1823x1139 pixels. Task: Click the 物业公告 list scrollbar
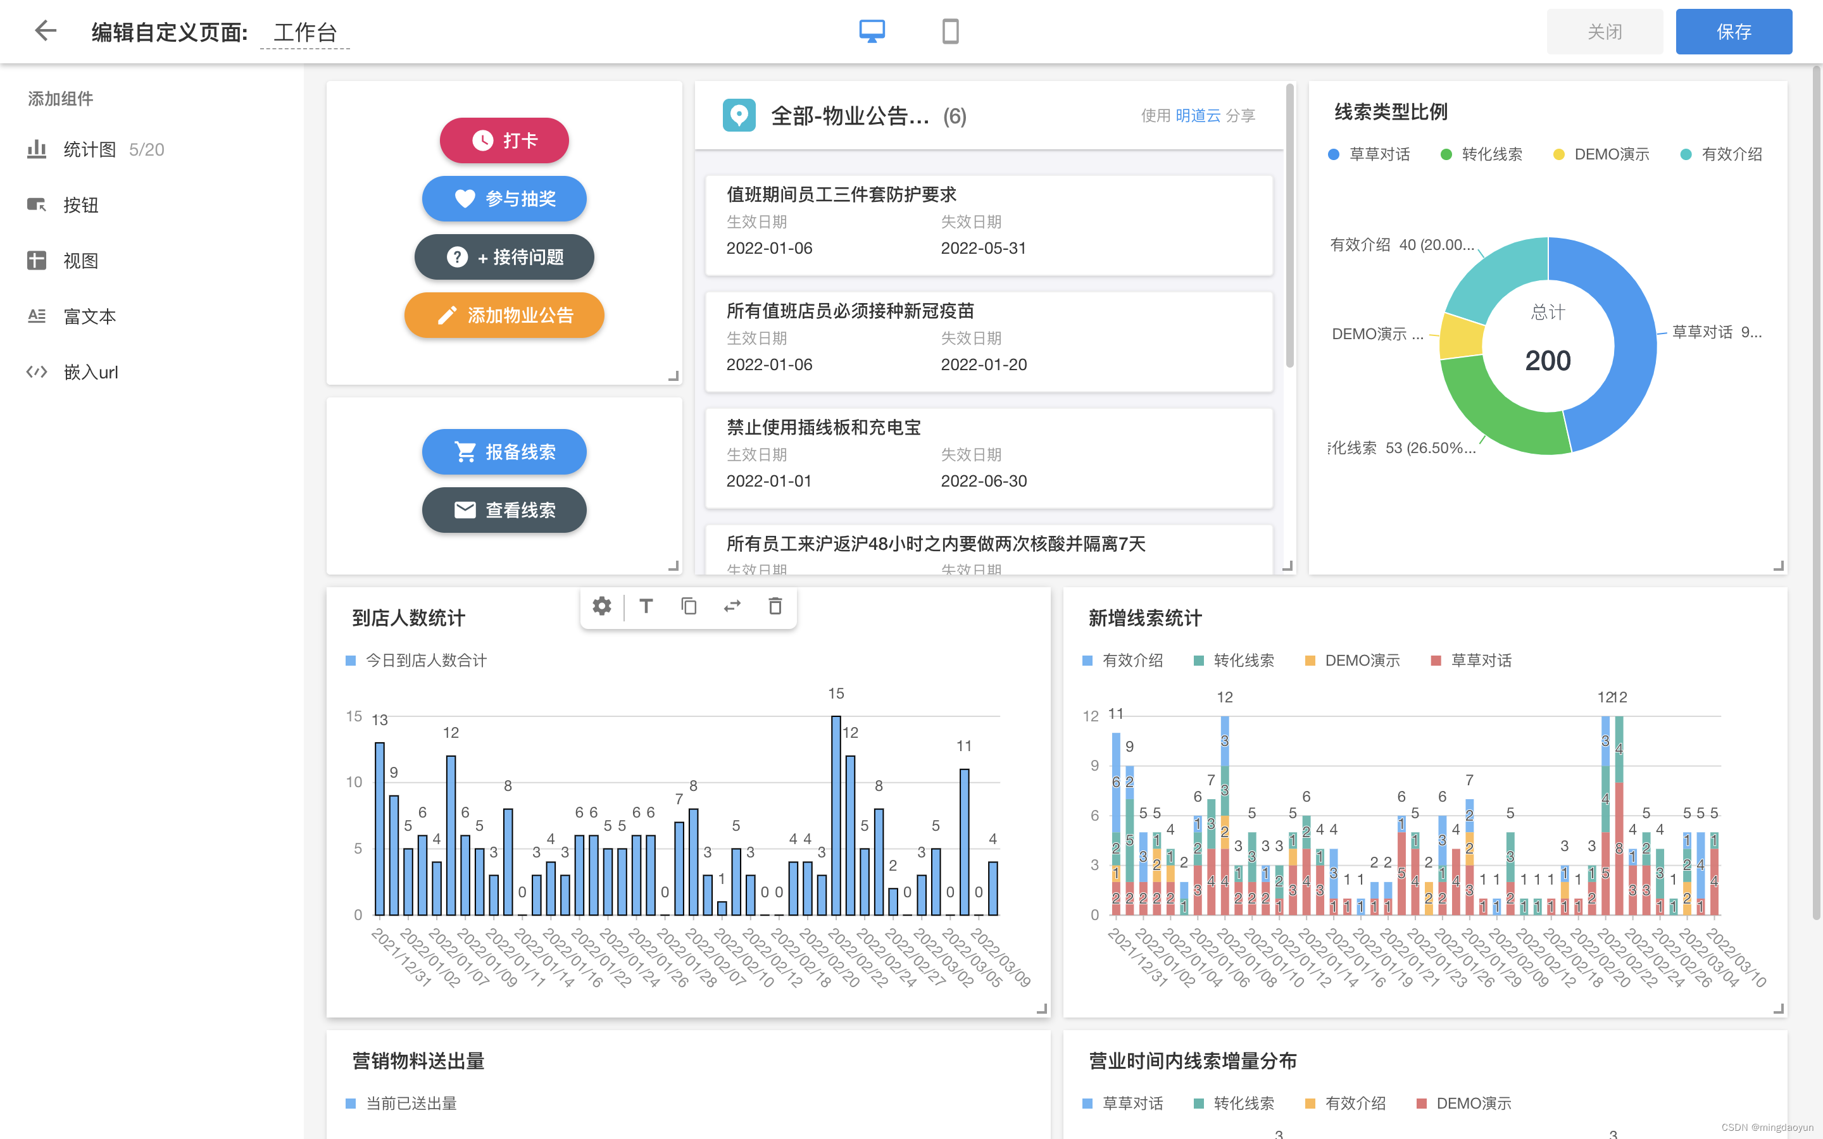(1289, 226)
